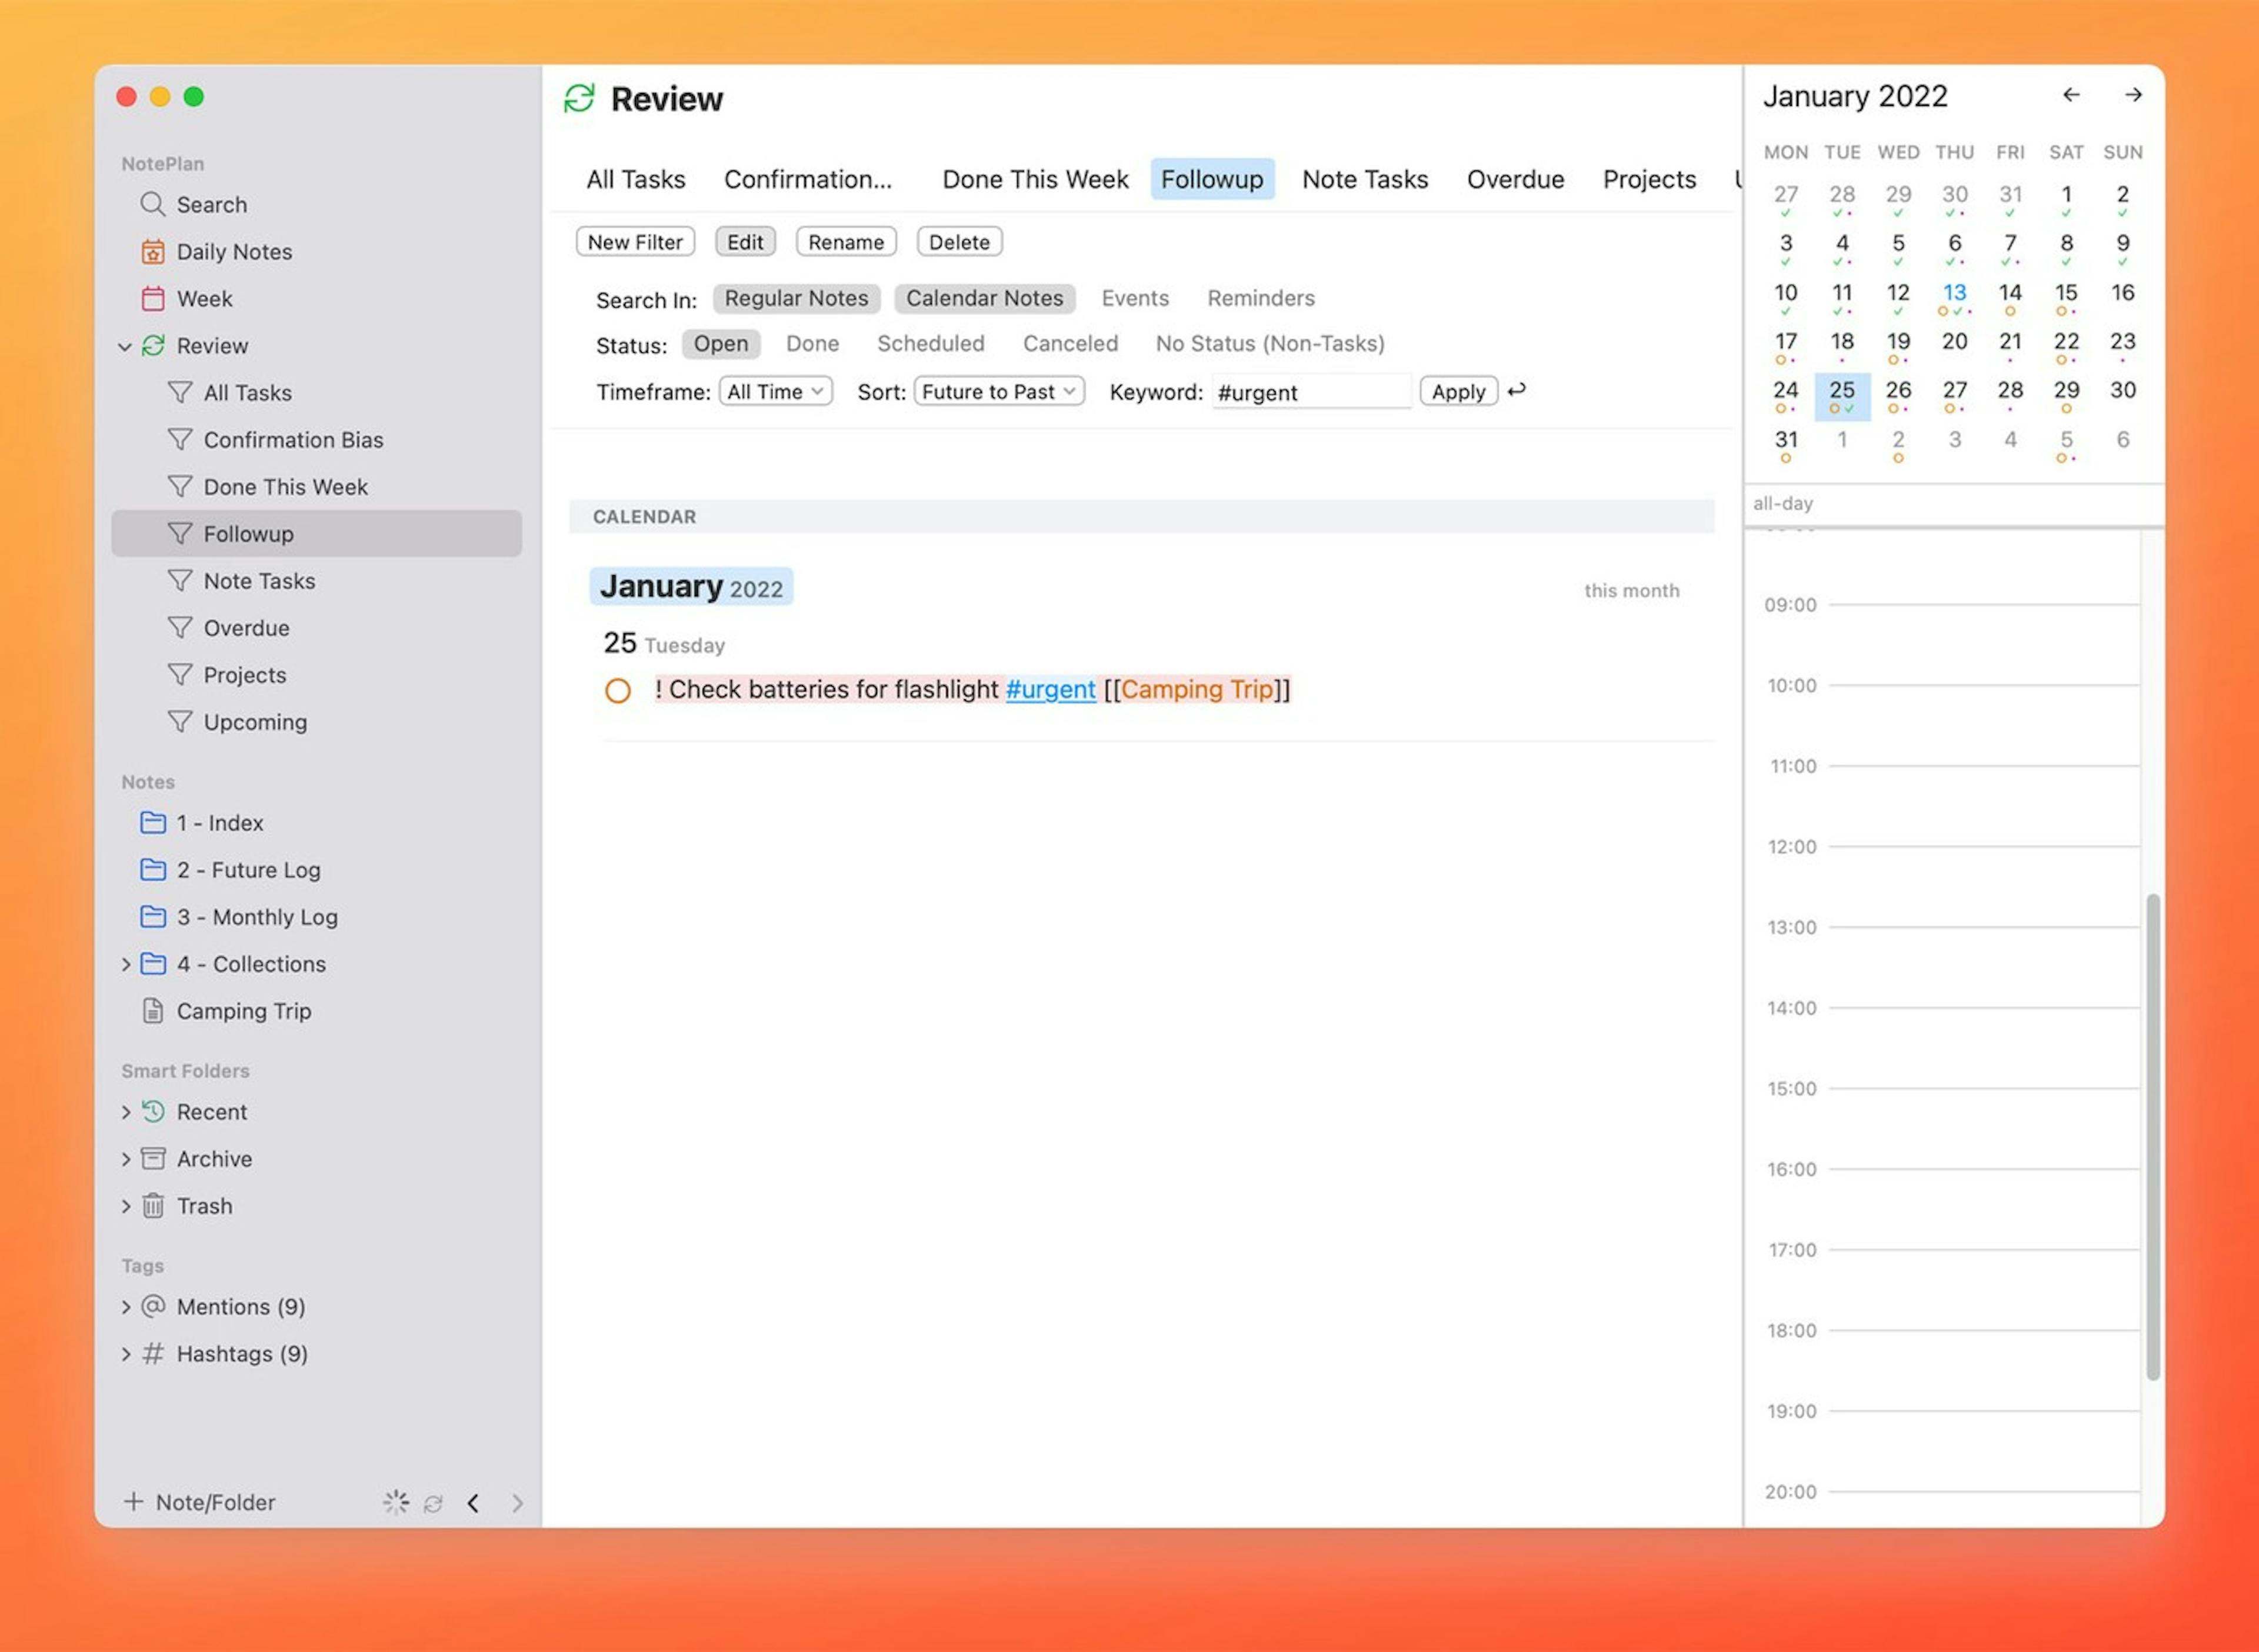Open the #urgent hashtag link in task
Image resolution: width=2259 pixels, height=1652 pixels.
[1050, 689]
